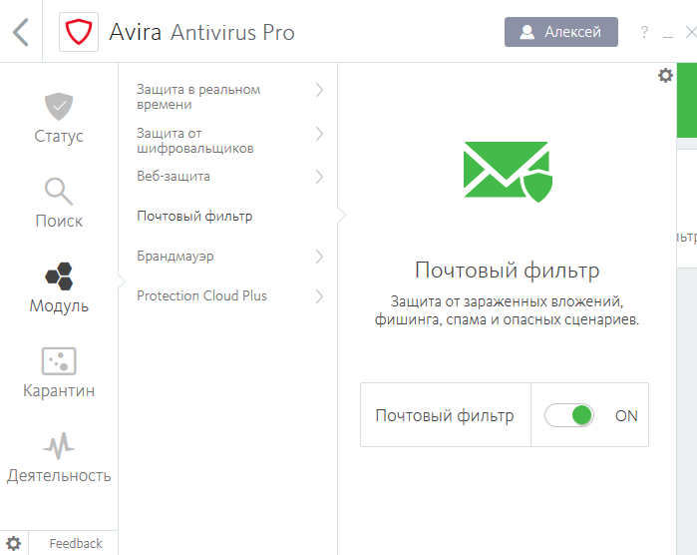Expand chevron next to Брандмауэр
This screenshot has height=555, width=697.
(319, 257)
